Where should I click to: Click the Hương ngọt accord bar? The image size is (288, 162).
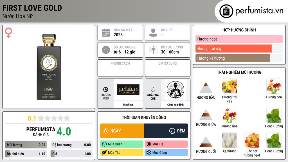pyautogui.click(x=239, y=39)
